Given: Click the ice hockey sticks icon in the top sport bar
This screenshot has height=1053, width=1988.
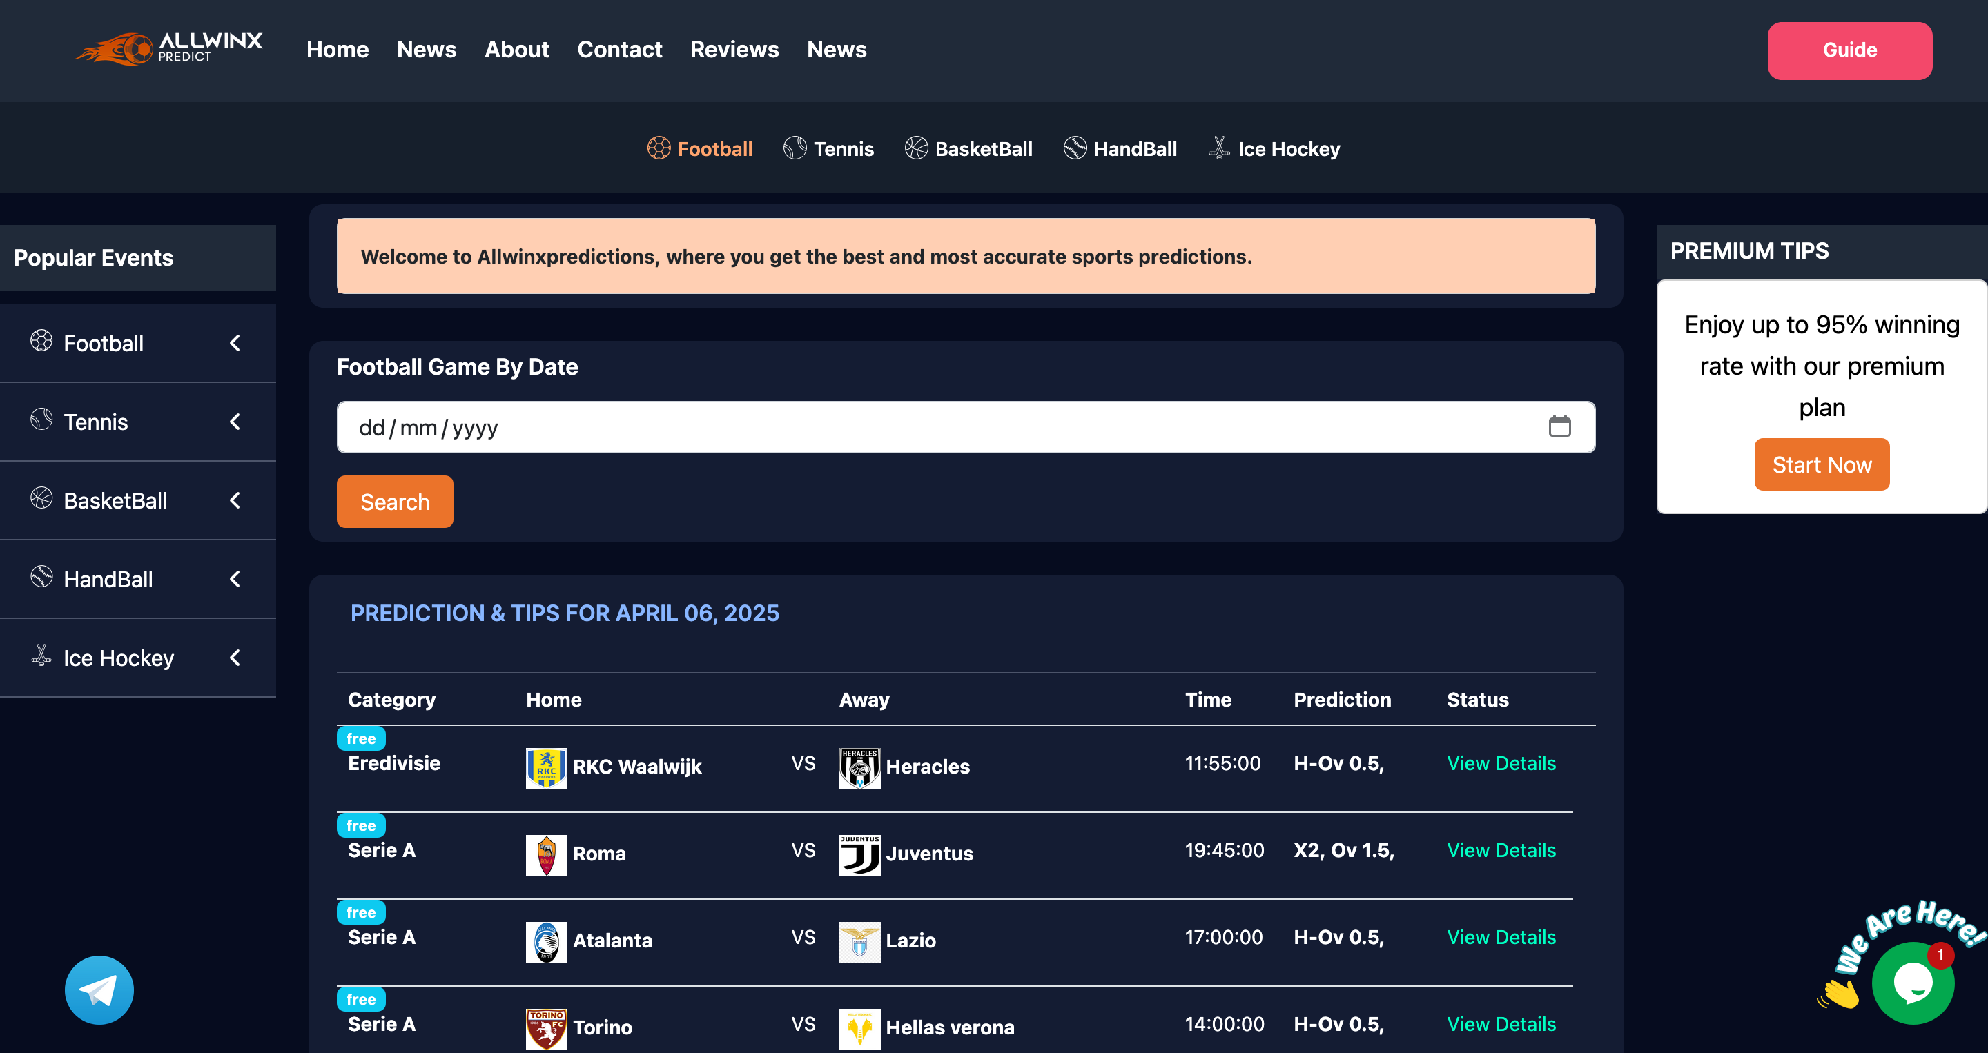Looking at the screenshot, I should pos(1219,148).
